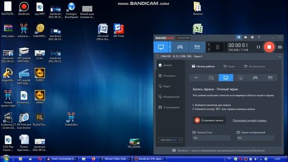Toggle the microphone icon in Bandicam toolbar
Viewport: 288px width, 162px height.
pos(209,49)
